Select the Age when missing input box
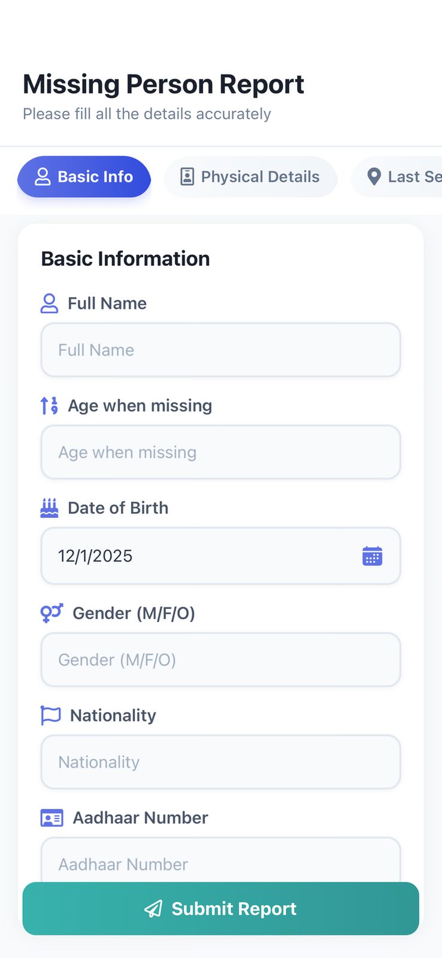The image size is (442, 958). tap(220, 452)
